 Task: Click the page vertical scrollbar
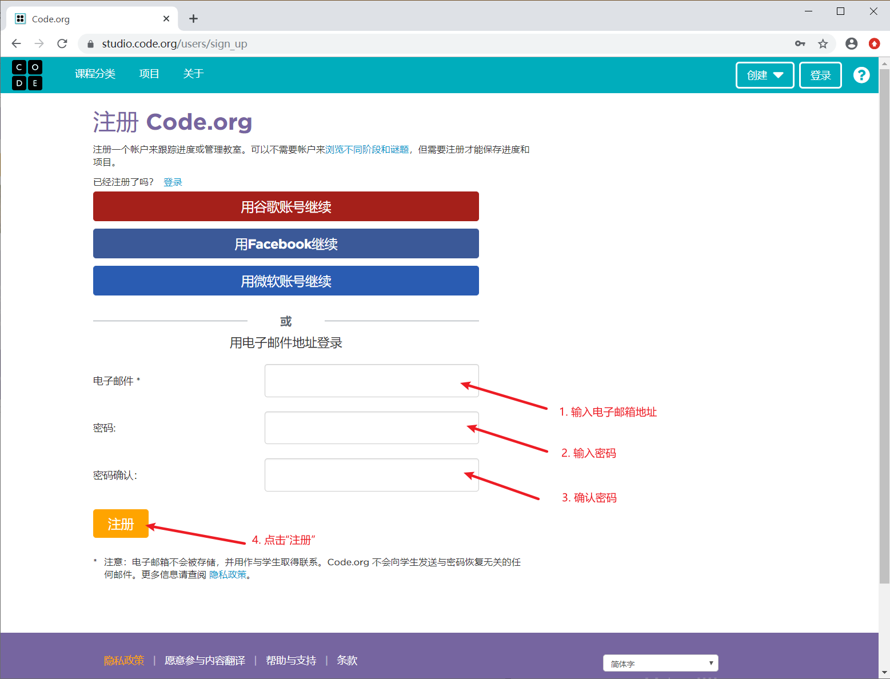(x=884, y=326)
